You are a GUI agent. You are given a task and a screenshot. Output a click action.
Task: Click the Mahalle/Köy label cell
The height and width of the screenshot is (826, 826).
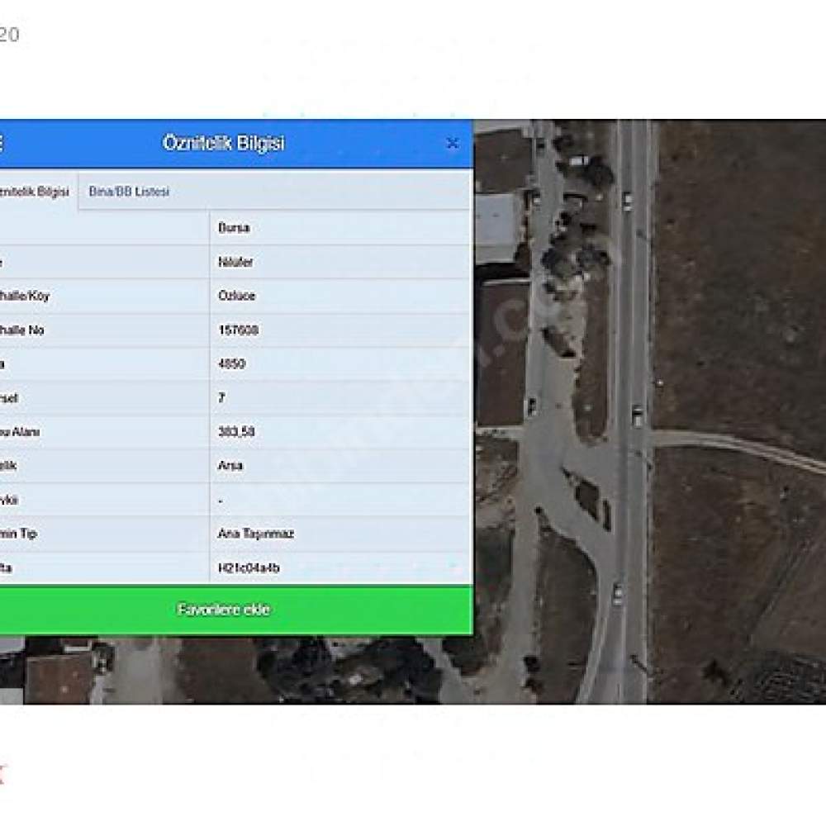104,296
